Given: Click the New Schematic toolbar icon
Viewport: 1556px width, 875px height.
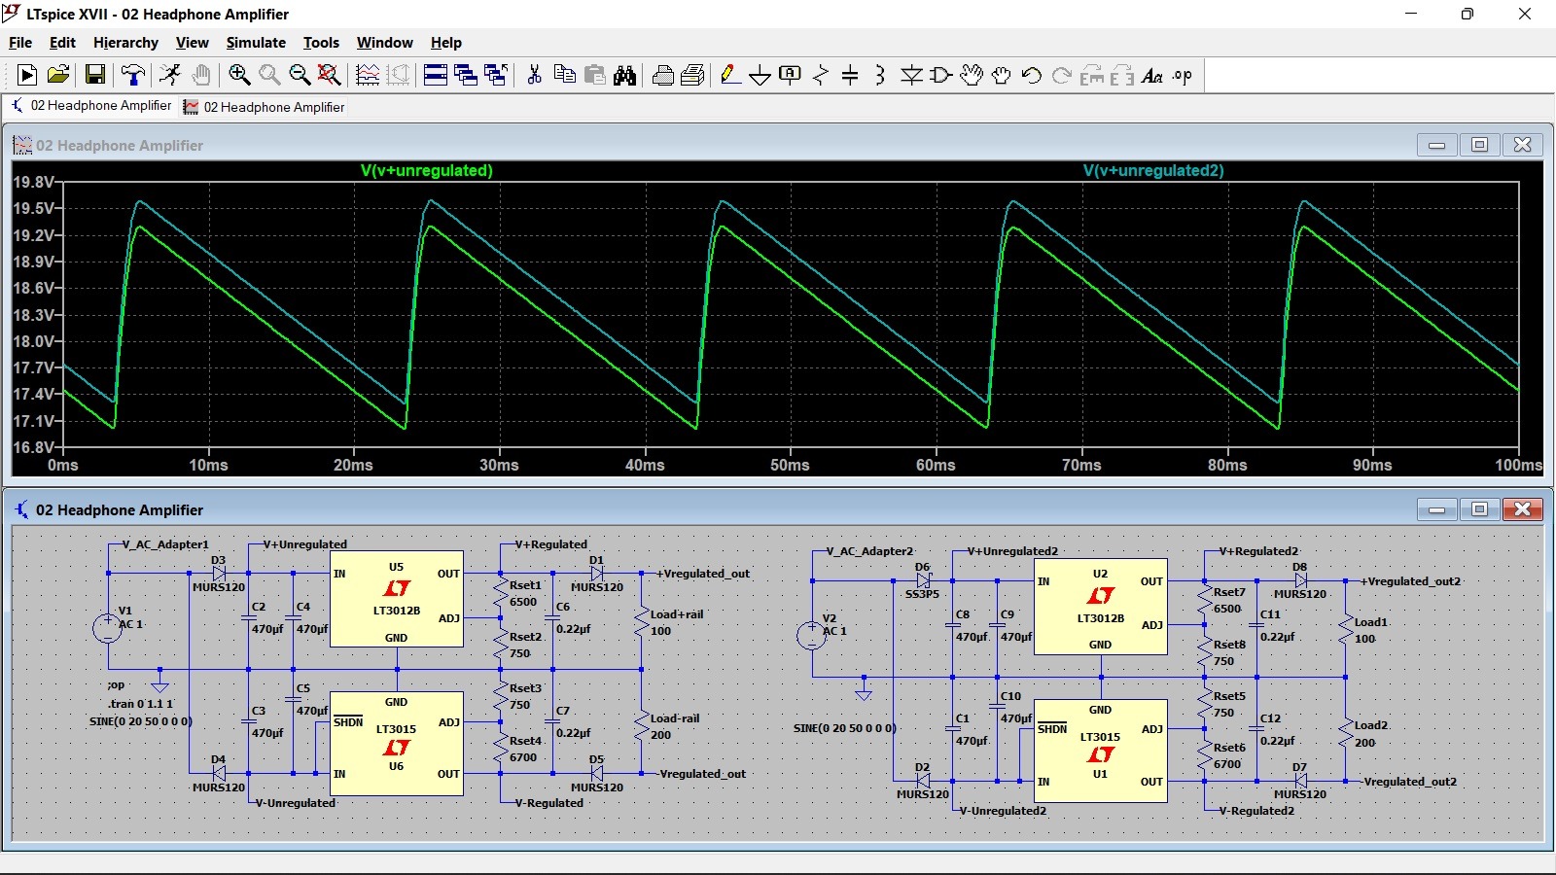Looking at the screenshot, I should (27, 75).
